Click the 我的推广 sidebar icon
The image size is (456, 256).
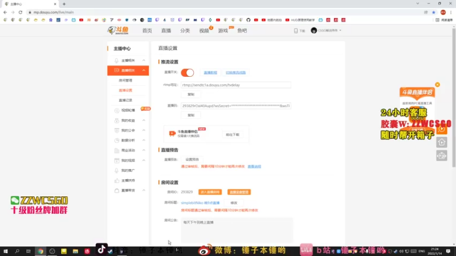point(117,170)
